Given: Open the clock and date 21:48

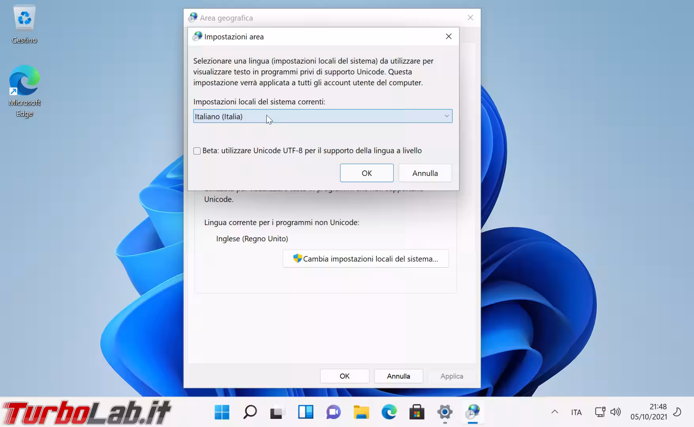Looking at the screenshot, I should point(648,412).
